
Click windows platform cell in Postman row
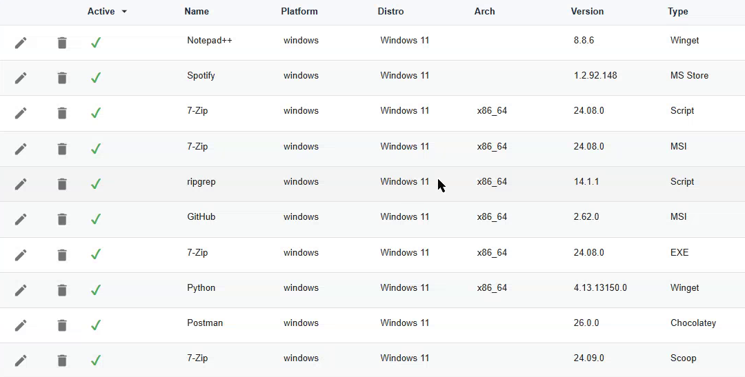click(x=301, y=323)
